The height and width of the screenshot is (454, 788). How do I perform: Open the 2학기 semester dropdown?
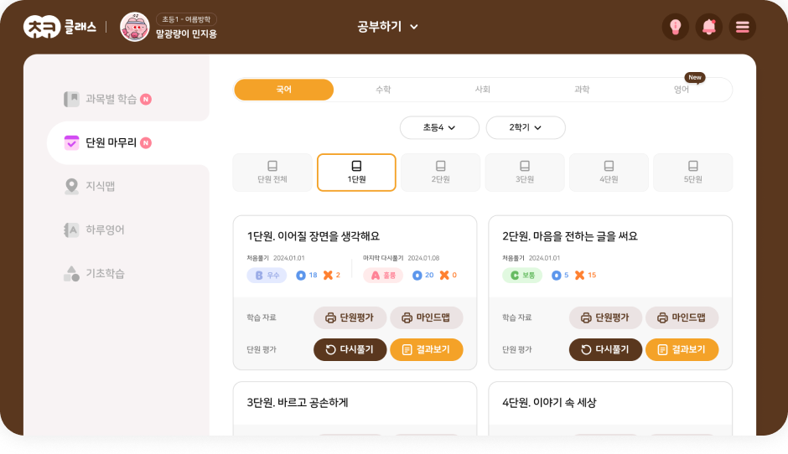(x=525, y=127)
